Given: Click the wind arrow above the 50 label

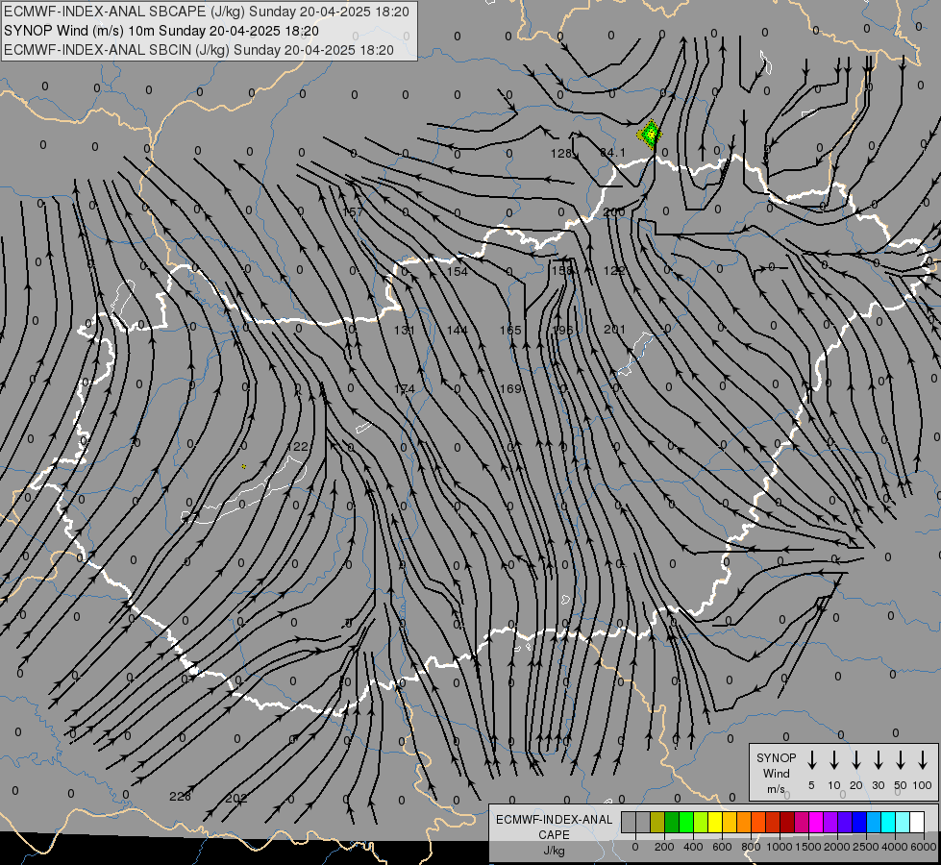Looking at the screenshot, I should (901, 760).
